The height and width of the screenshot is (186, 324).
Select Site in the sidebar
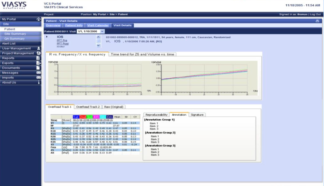(21, 24)
